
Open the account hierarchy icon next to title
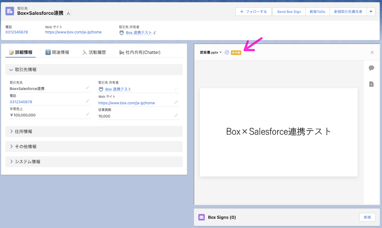point(68,13)
